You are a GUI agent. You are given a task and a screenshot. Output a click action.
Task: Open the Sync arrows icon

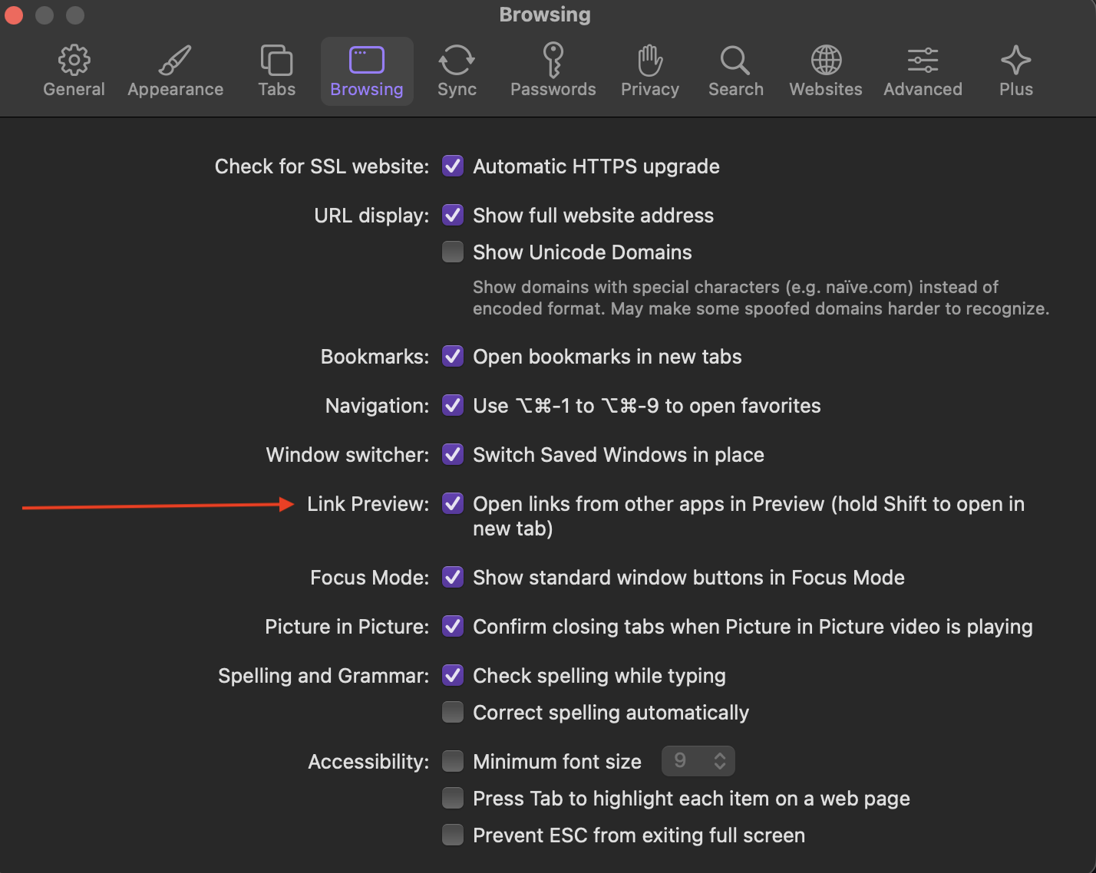457,61
